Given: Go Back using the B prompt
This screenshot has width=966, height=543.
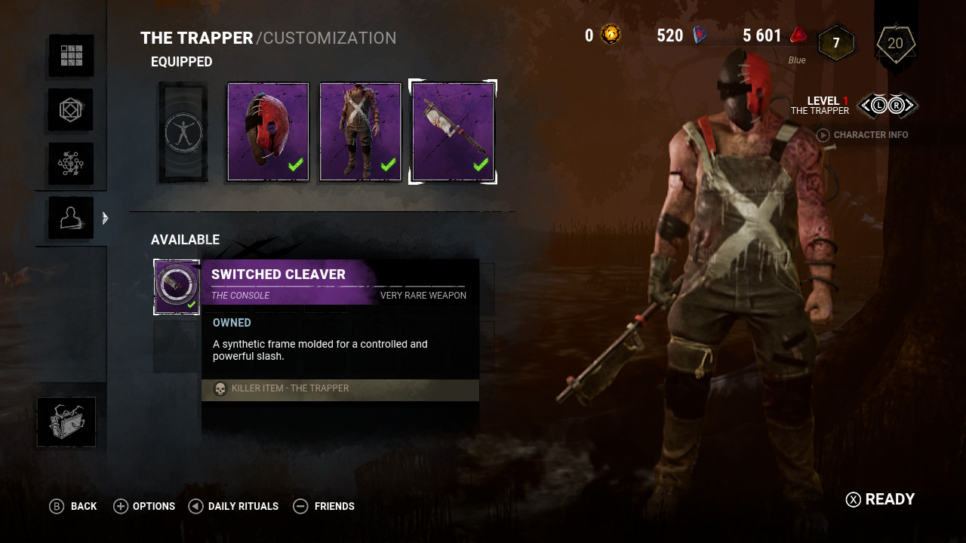Looking at the screenshot, I should 73,506.
